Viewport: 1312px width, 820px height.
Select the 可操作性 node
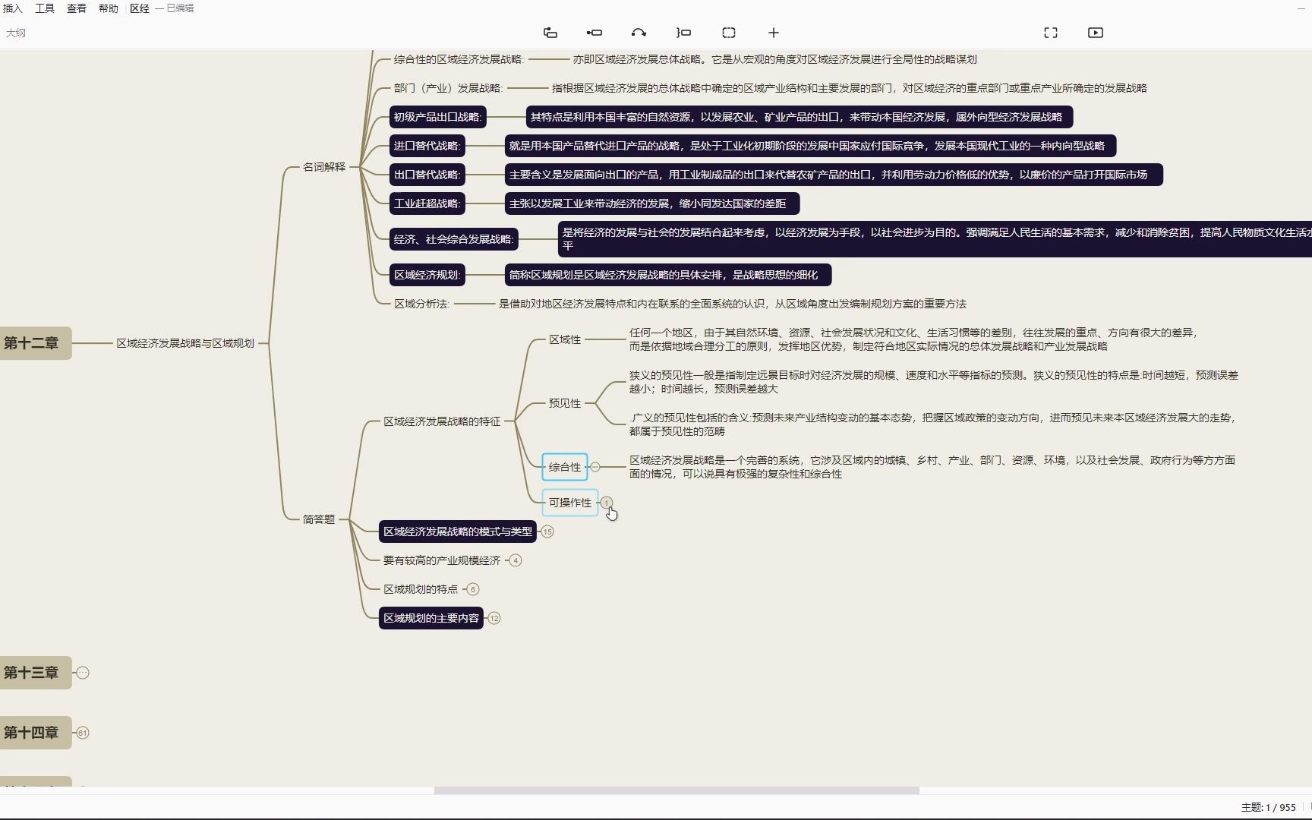570,503
